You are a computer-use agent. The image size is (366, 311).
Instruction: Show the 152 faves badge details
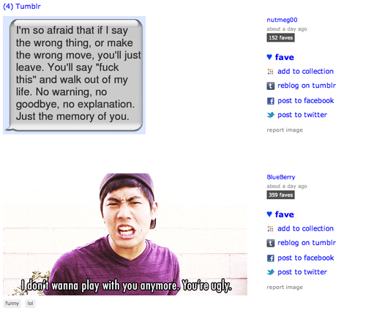coord(280,38)
